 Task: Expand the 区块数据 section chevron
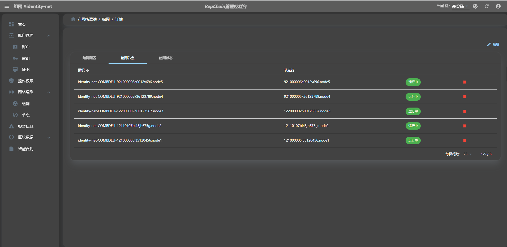[x=49, y=138]
